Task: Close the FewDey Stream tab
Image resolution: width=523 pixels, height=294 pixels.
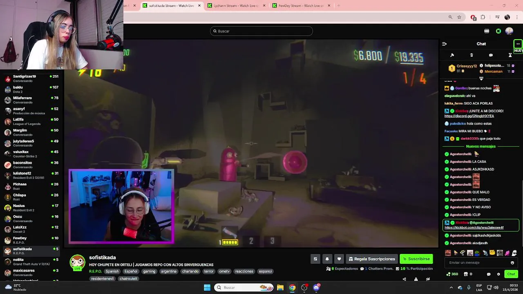Action: coord(329,6)
